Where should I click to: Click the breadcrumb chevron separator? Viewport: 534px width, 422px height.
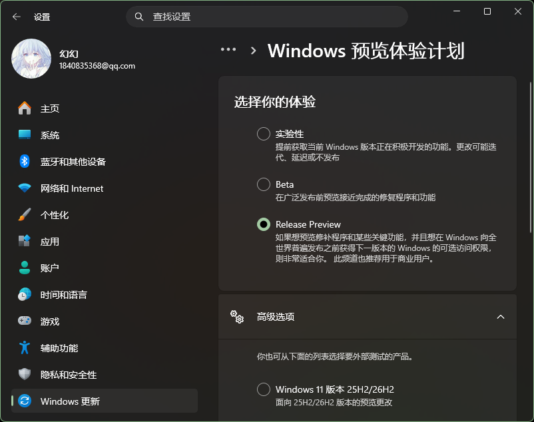pyautogui.click(x=253, y=51)
